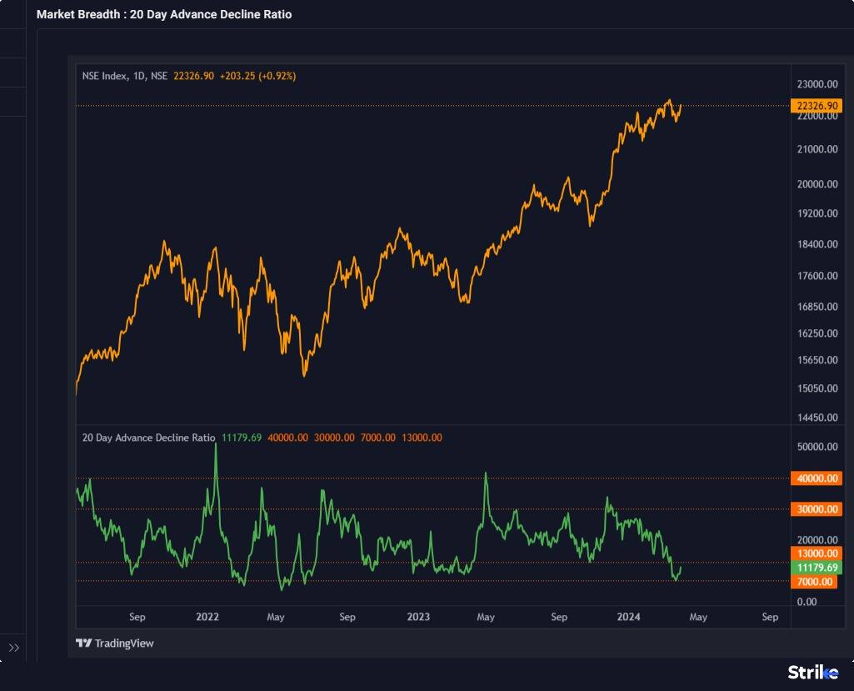
Task: Click the 22326.90 value in the symbol legend
Action: 194,76
